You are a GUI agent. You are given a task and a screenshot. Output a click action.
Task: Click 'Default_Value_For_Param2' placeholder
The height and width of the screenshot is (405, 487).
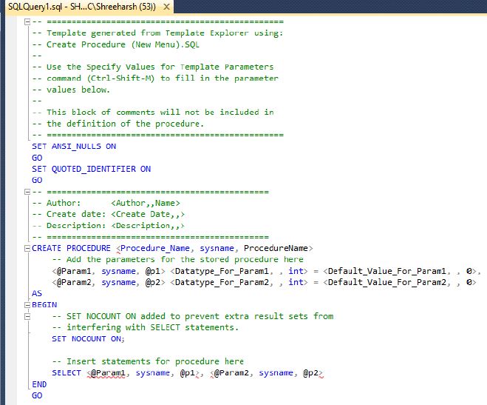pos(387,282)
